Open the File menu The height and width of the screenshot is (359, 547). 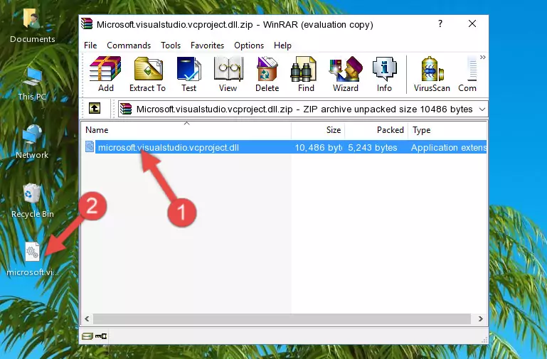click(x=90, y=45)
